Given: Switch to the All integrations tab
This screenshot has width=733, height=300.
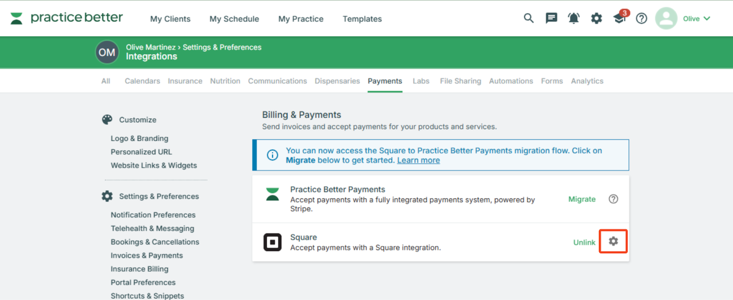Looking at the screenshot, I should point(106,81).
